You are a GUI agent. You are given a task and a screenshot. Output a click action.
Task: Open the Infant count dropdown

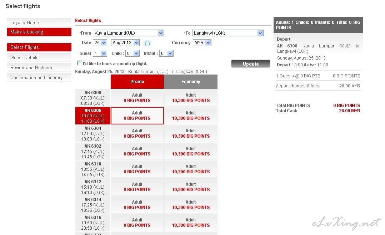pos(166,53)
